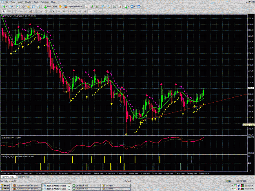Launch the Strategy Tester icon
The width and height of the screenshot is (255, 191).
click(x=38, y=7)
